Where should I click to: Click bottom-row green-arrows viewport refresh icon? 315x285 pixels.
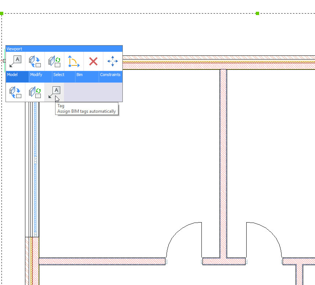[35, 92]
